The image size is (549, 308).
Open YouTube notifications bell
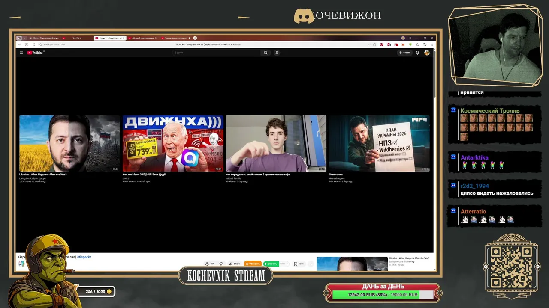click(417, 53)
